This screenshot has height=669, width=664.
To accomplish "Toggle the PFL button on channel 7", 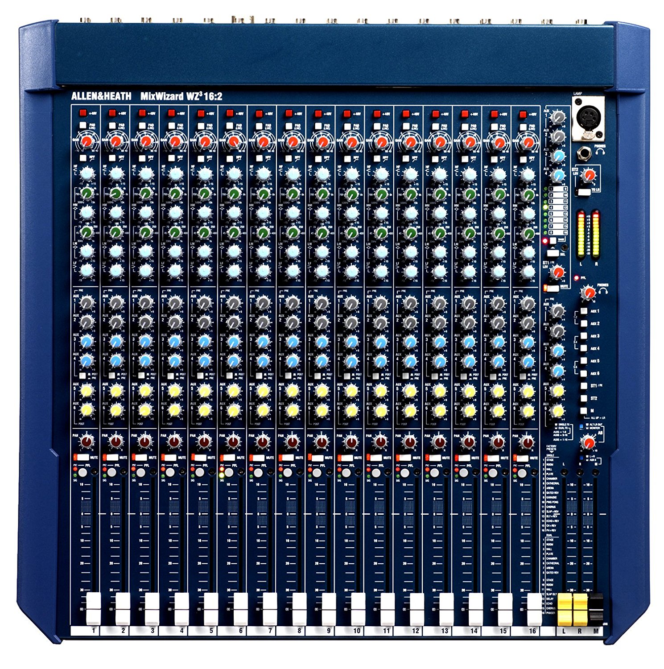I will coord(259,472).
